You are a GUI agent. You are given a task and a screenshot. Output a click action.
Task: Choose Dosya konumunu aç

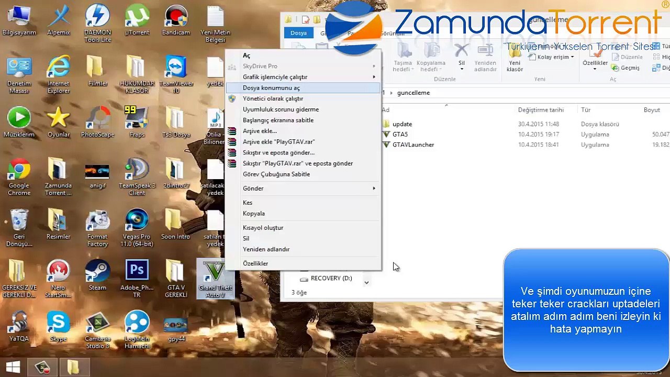[x=303, y=88]
